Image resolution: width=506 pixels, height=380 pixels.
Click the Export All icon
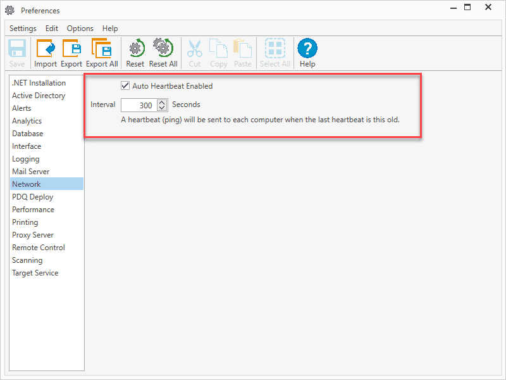click(x=102, y=49)
